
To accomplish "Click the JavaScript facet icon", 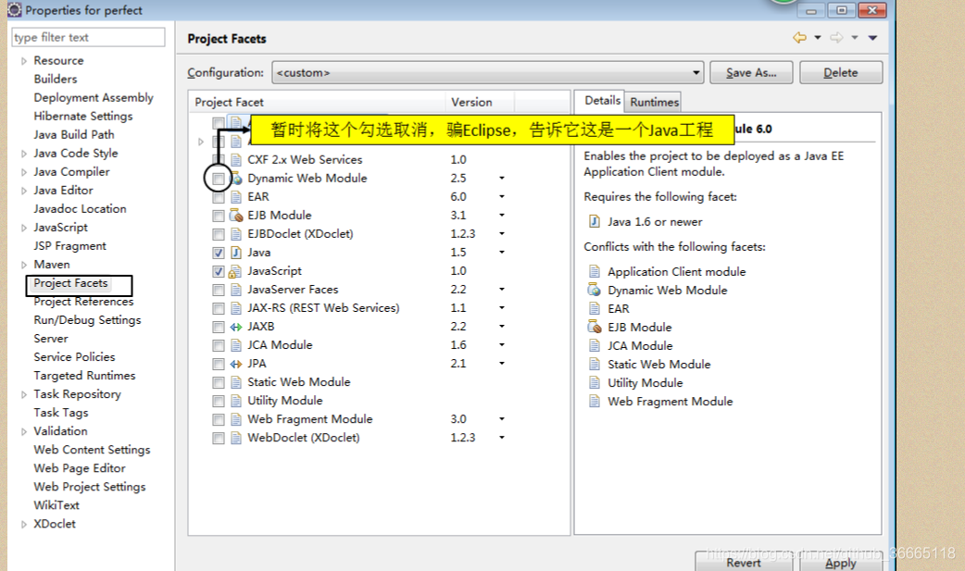I will (235, 271).
